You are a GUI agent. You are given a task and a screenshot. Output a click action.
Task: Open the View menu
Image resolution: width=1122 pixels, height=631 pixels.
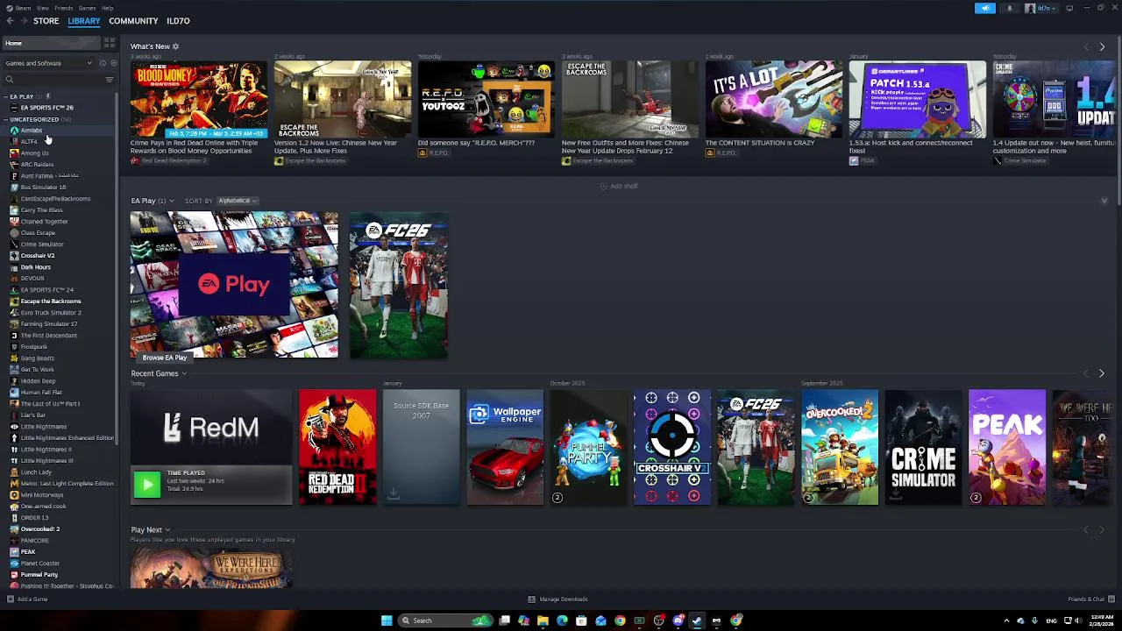pyautogui.click(x=42, y=8)
